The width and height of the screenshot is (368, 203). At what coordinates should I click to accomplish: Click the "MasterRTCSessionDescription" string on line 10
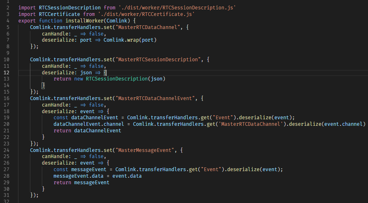pyautogui.click(x=158, y=60)
